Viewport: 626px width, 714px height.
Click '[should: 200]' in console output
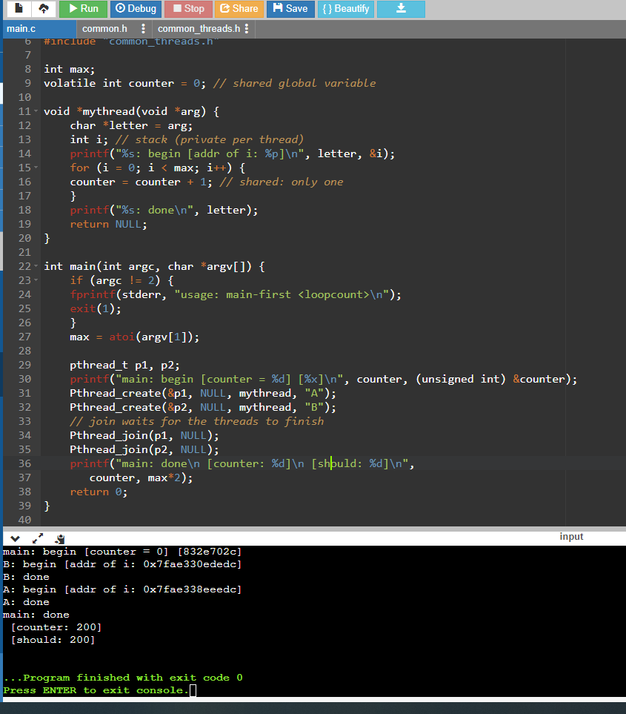click(x=53, y=640)
